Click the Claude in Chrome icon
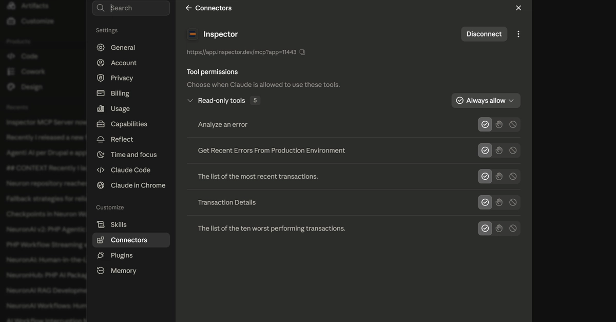 101,185
